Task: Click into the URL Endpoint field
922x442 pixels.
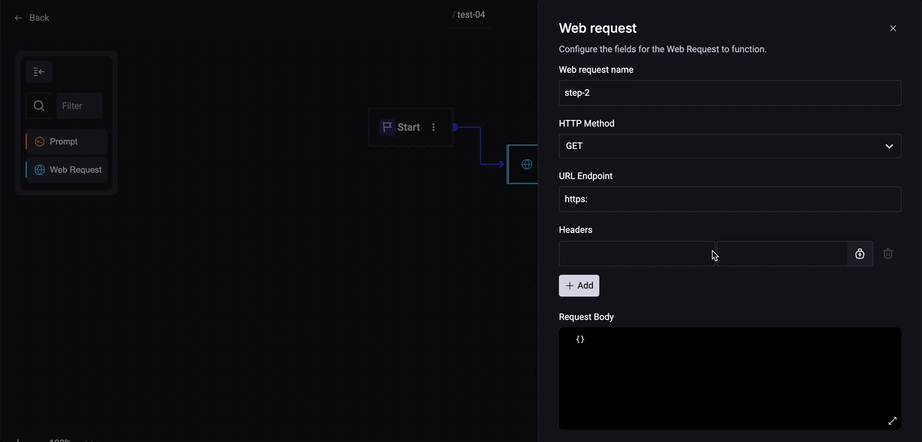Action: coord(729,199)
